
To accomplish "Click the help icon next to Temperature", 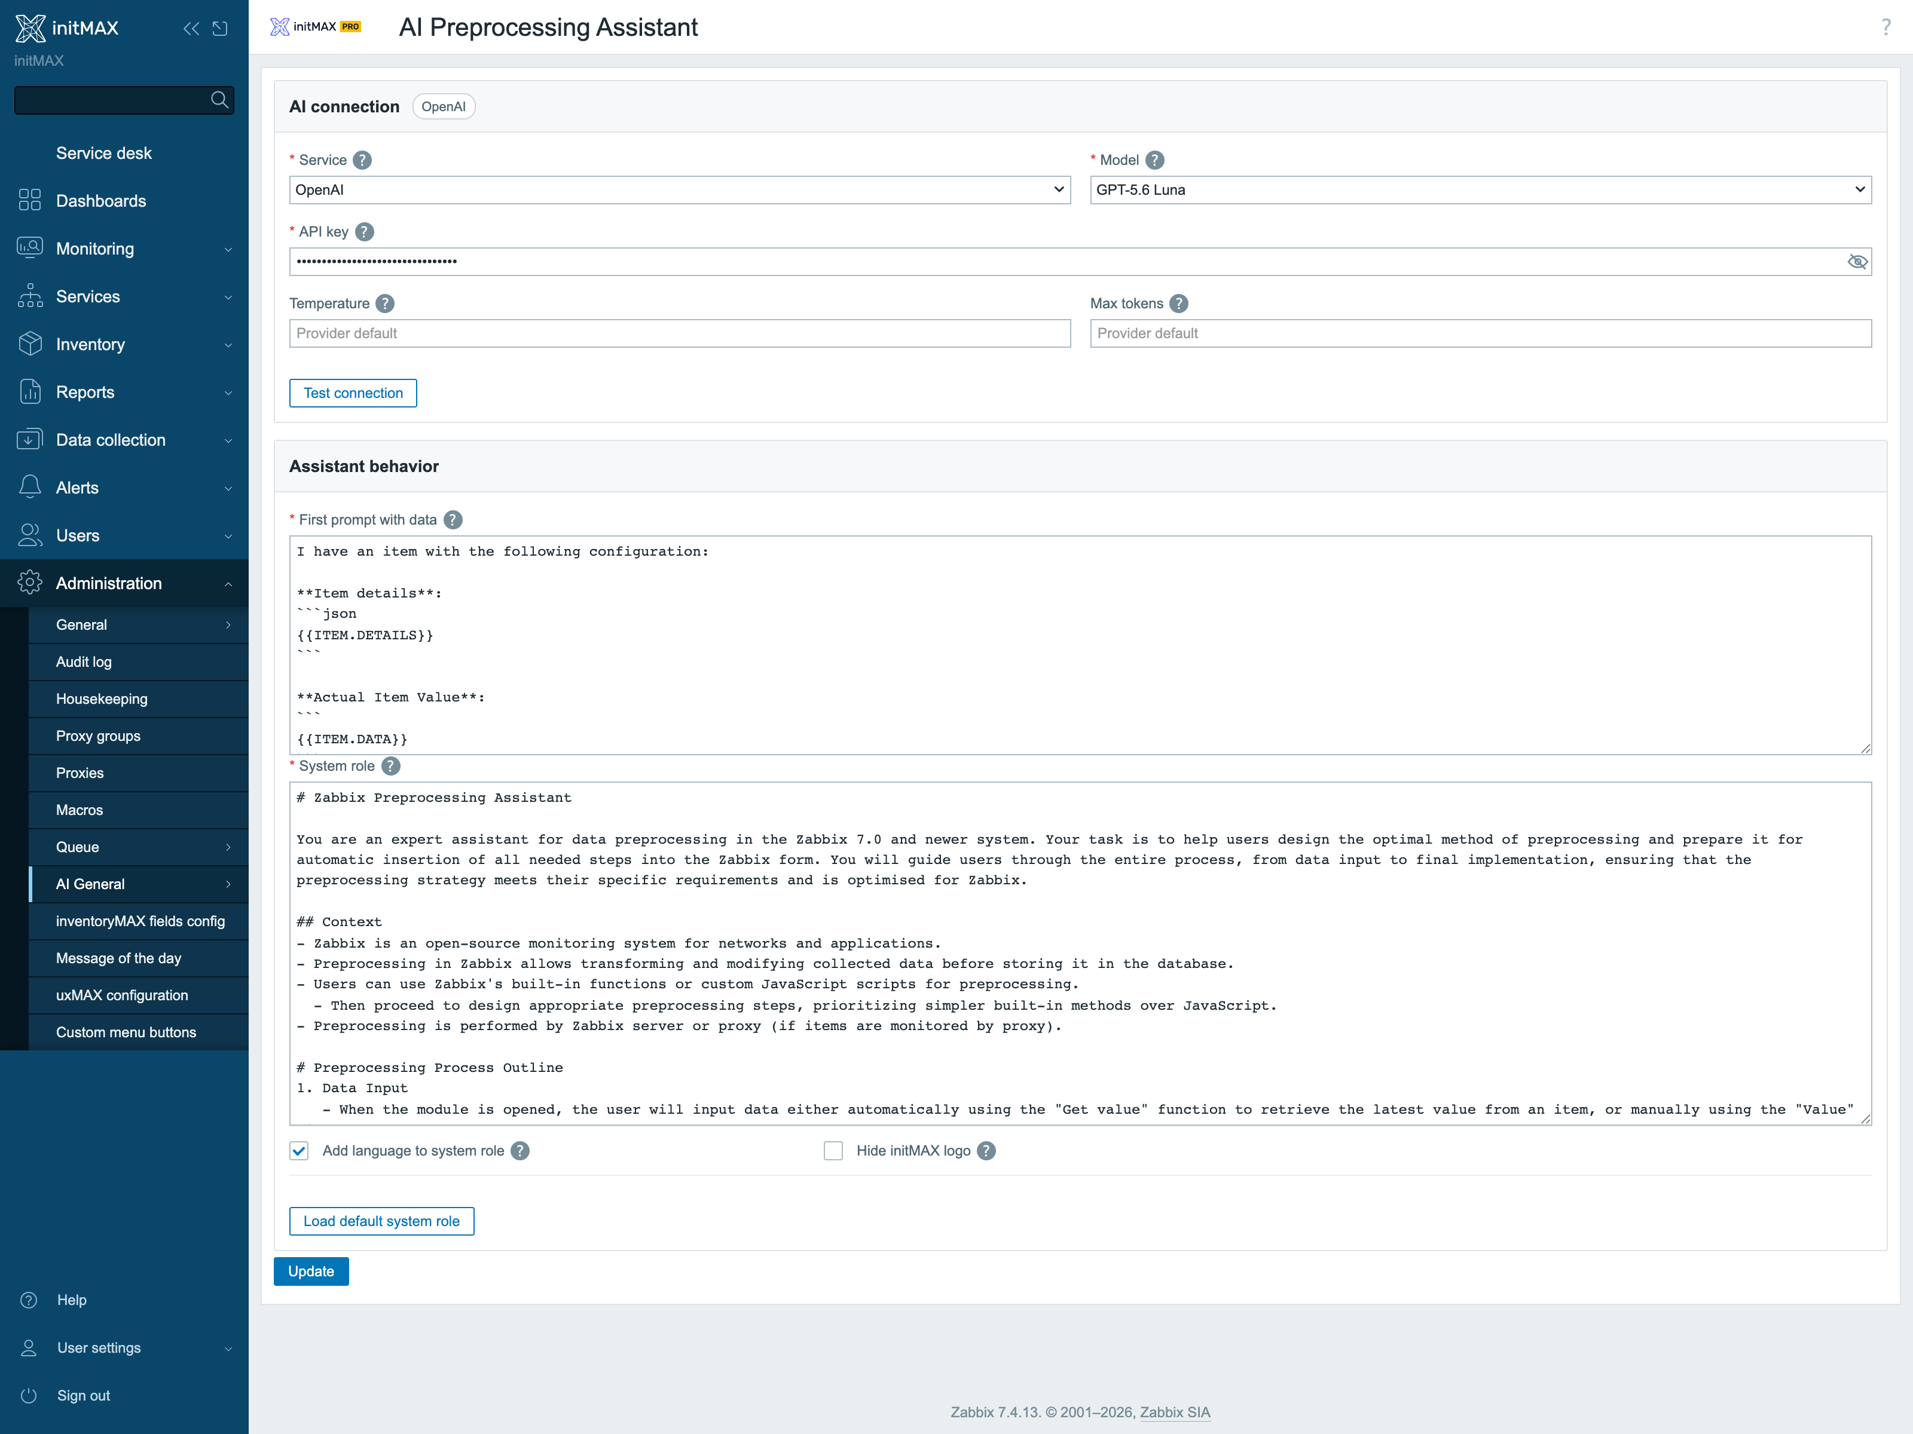I will point(386,304).
